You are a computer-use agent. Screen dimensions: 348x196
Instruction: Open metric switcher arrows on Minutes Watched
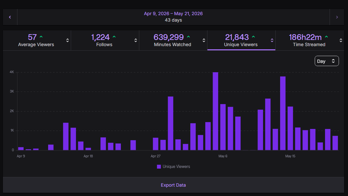point(204,40)
